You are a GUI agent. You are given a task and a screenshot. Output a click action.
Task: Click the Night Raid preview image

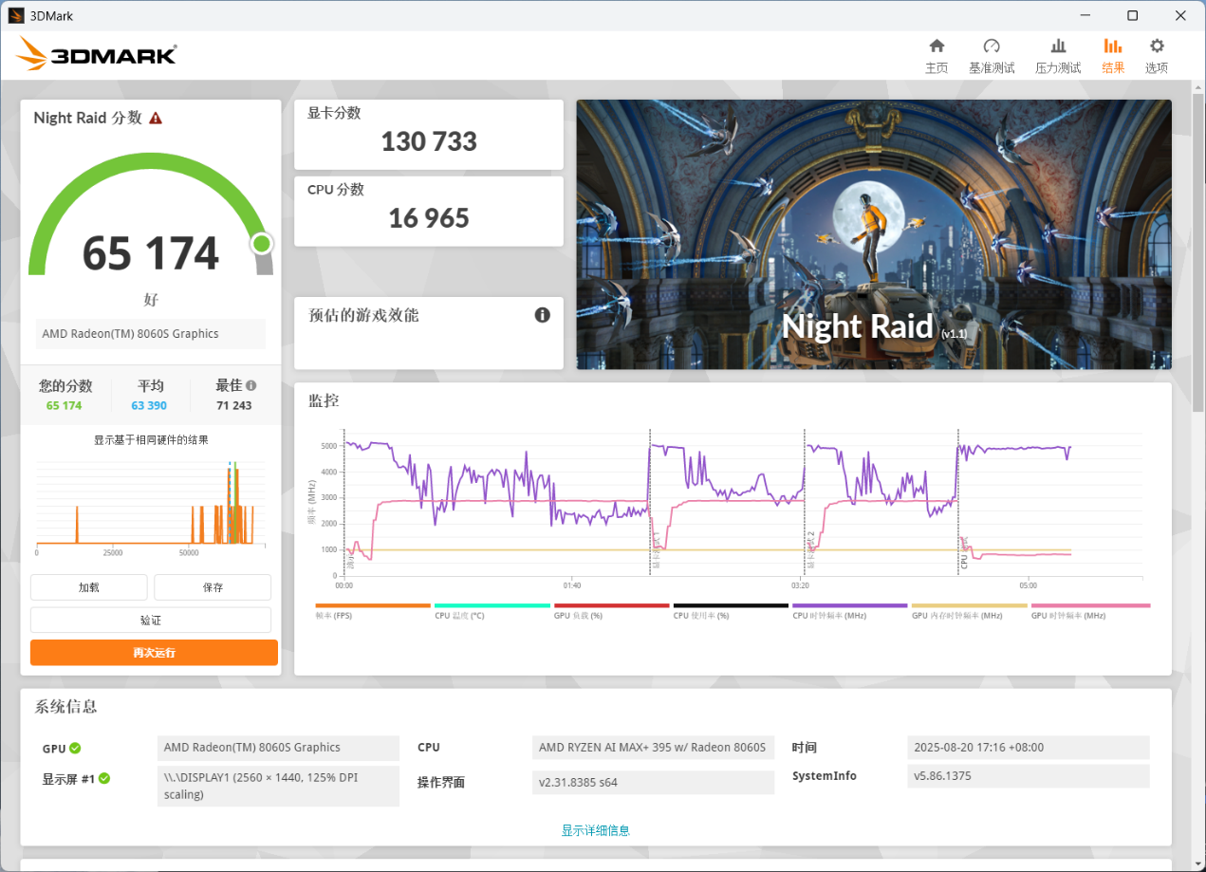click(873, 234)
